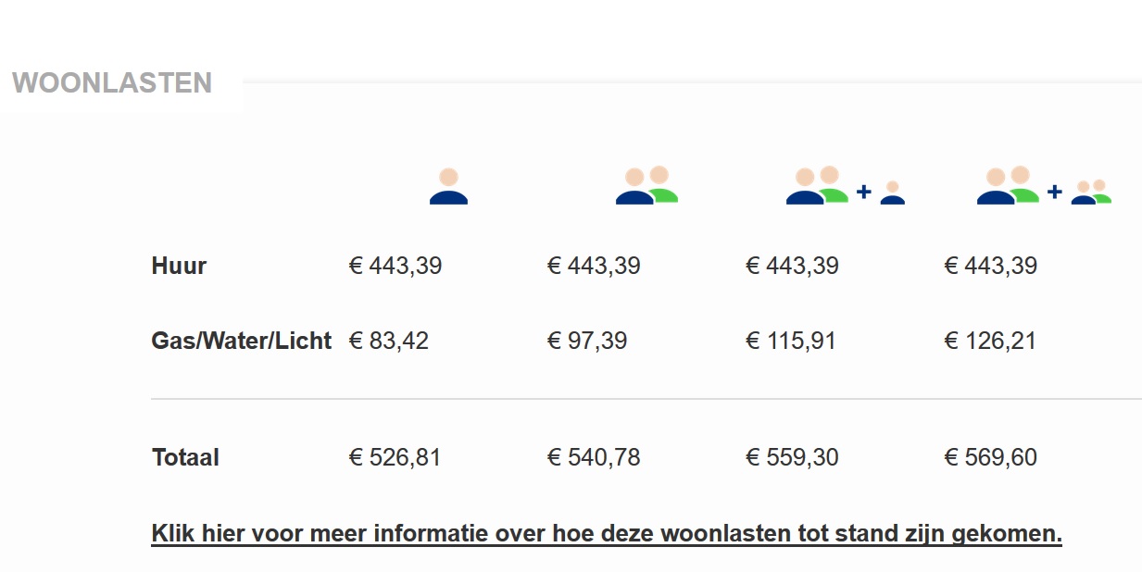Click total amount € 569,60
1142x572 pixels.
tap(990, 457)
